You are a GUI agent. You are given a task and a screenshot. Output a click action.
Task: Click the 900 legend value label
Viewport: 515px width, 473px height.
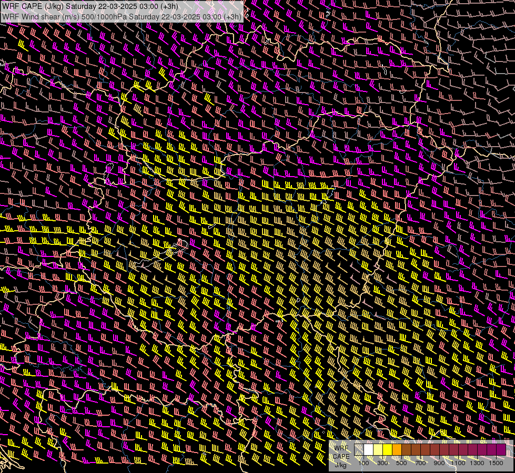click(439, 463)
